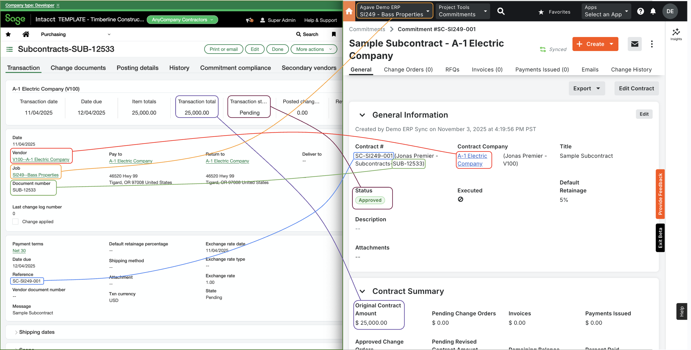
Task: Open the DE user avatar menu
Action: (x=670, y=11)
